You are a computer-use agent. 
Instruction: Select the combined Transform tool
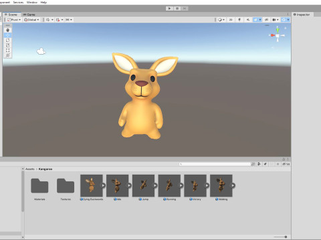pos(7,55)
